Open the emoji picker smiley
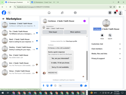The image size is (126, 95). 81,86
